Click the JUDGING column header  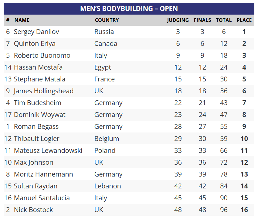(178, 20)
